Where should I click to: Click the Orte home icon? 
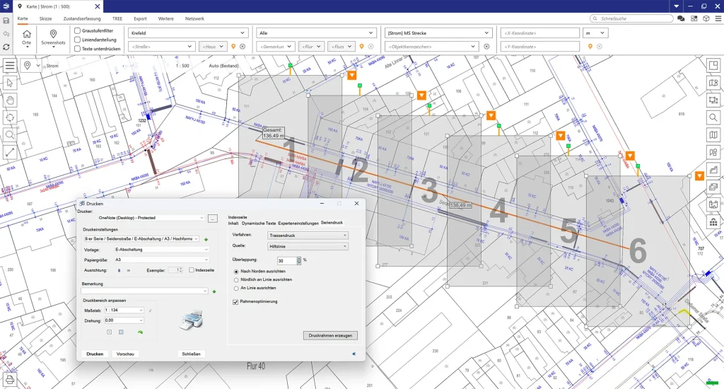(27, 34)
